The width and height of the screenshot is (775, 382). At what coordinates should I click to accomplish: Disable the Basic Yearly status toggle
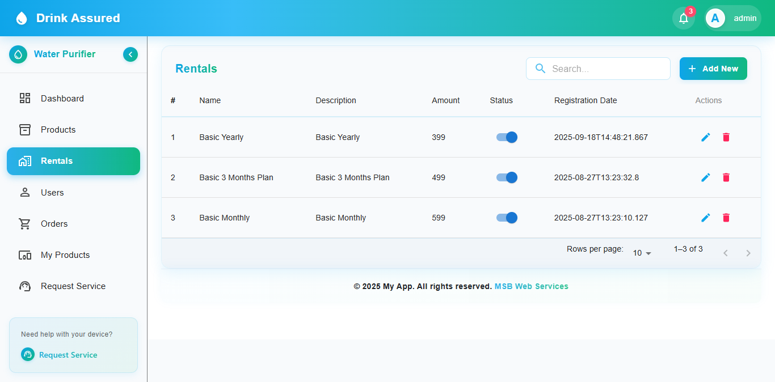point(507,137)
